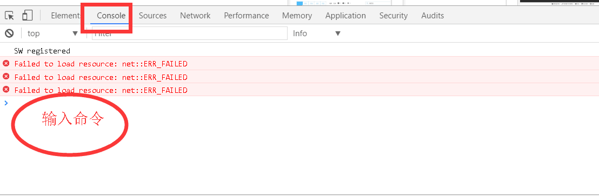
Task: Open the Info log level dropdown
Action: (x=317, y=33)
